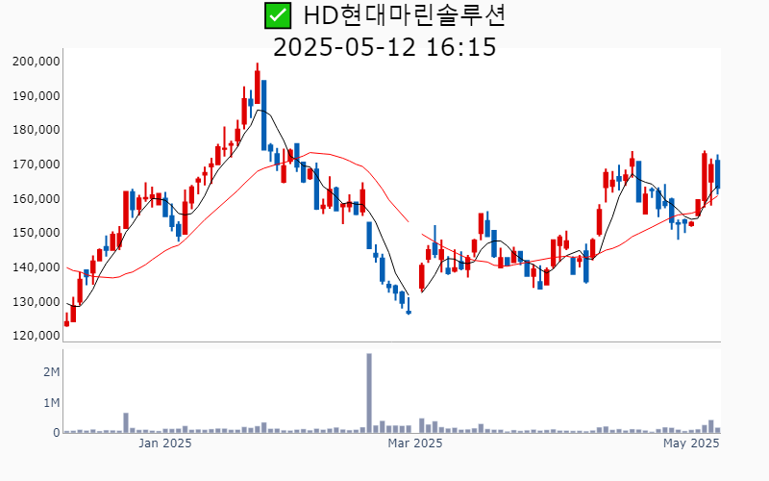Screen dimensions: 769x481
Task: Click the Jan 2025 date label
Action: click(x=164, y=443)
